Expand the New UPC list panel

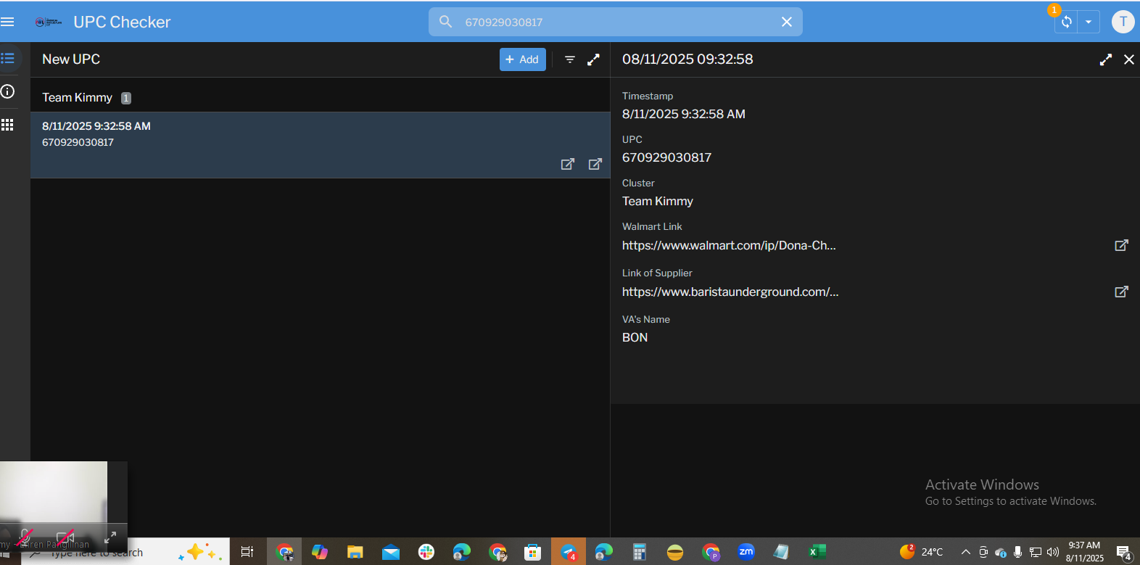pyautogui.click(x=593, y=59)
